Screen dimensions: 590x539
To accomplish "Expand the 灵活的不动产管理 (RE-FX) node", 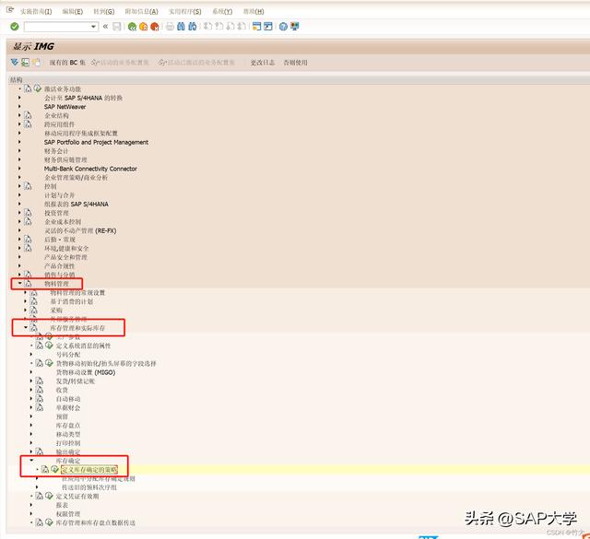I will (x=19, y=230).
